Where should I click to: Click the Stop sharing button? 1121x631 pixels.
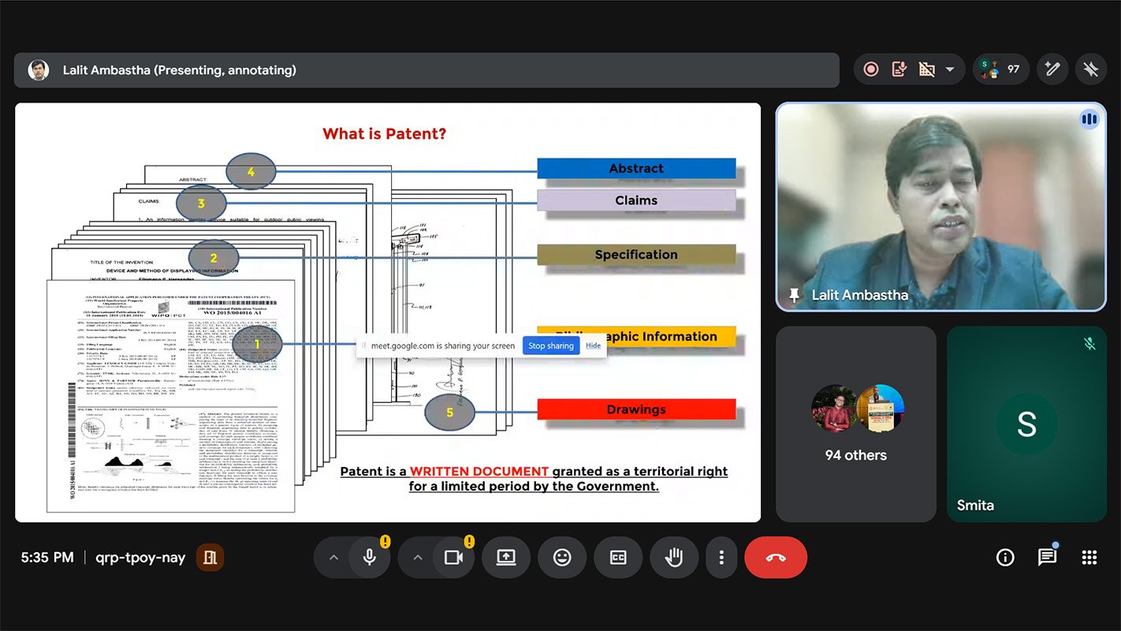[550, 345]
